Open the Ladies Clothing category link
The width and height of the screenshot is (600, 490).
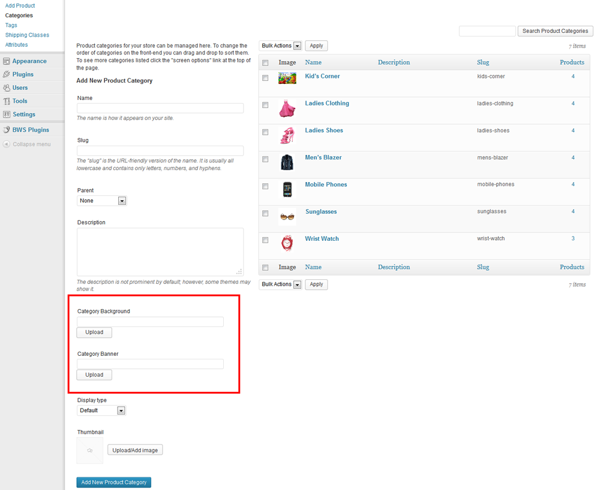(x=327, y=103)
